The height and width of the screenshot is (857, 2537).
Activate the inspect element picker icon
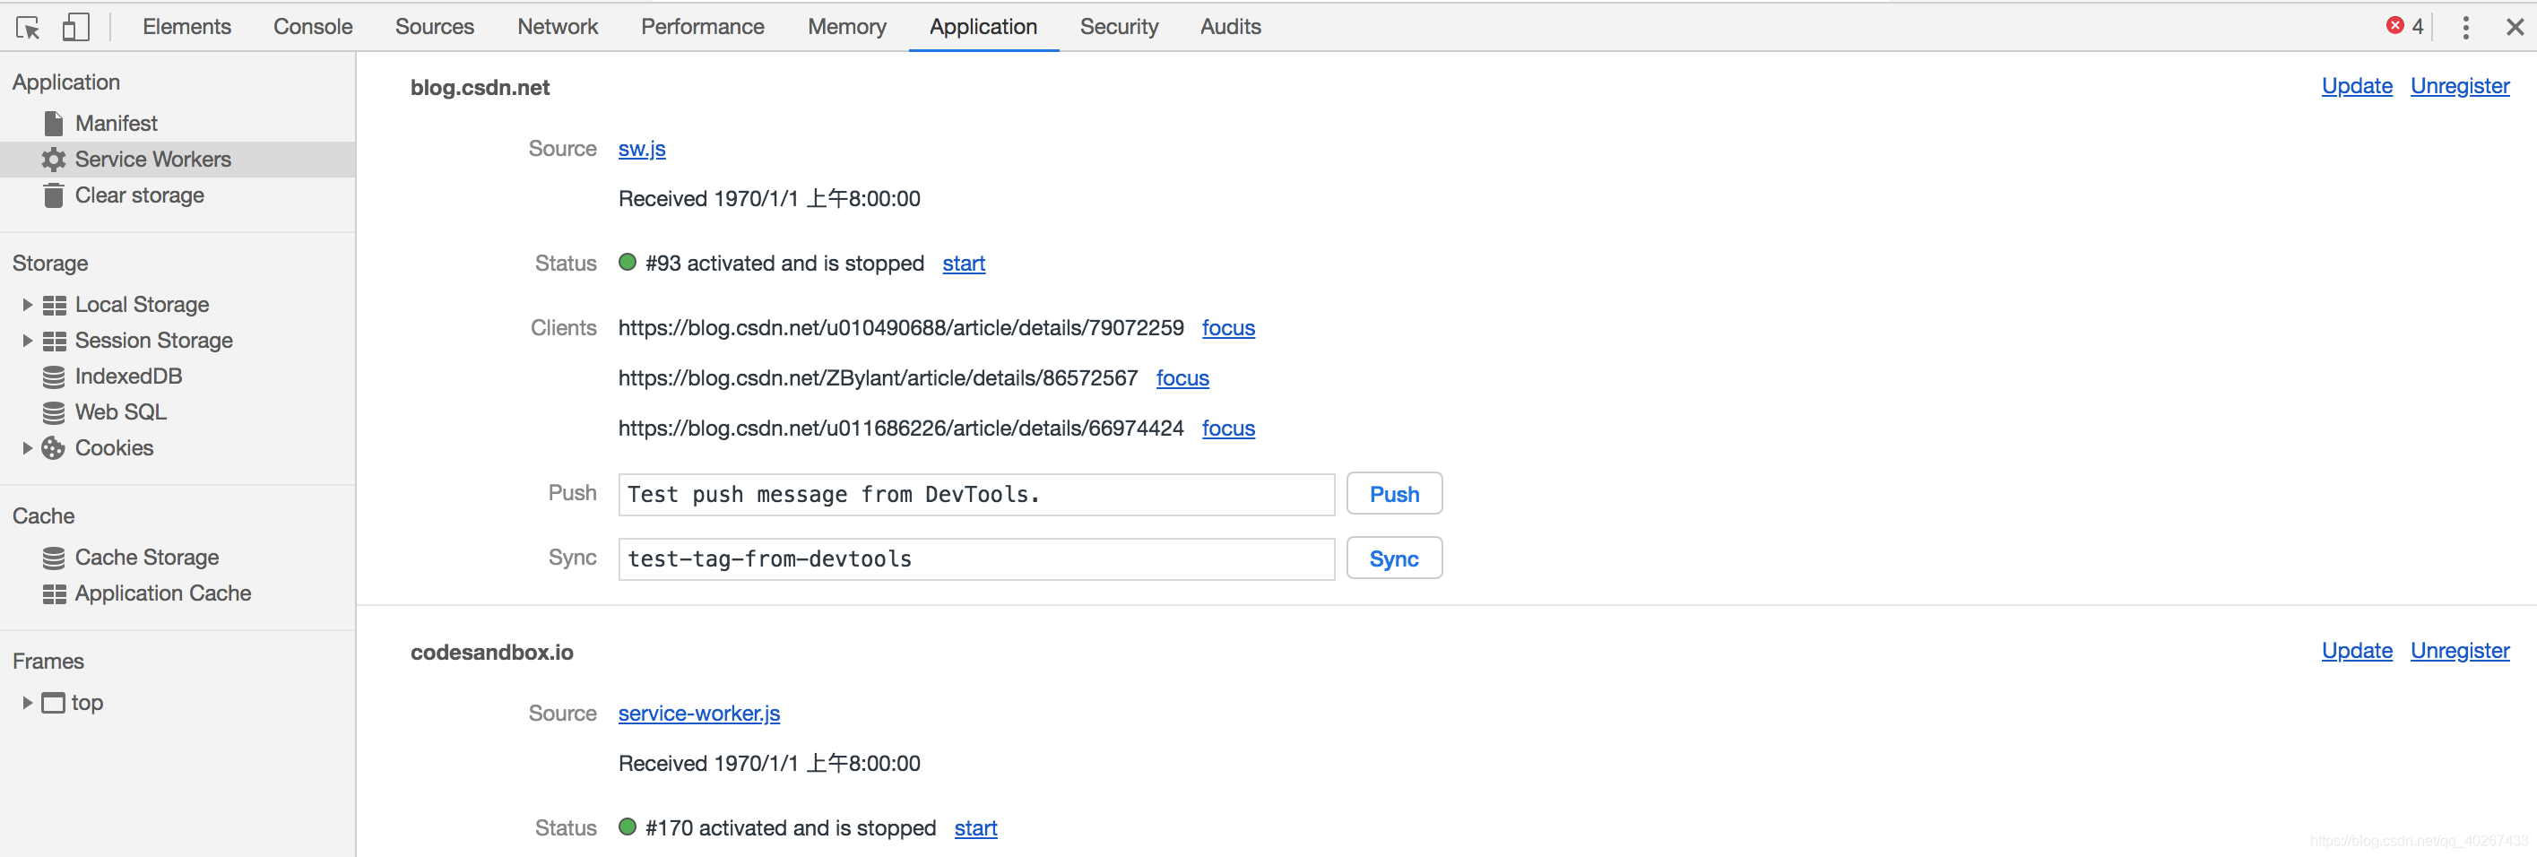point(28,28)
